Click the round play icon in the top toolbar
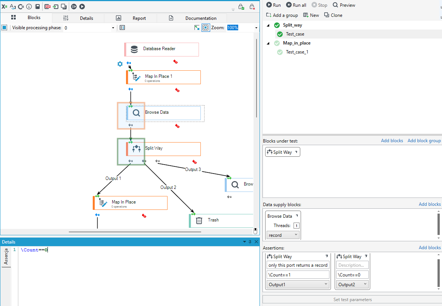This screenshot has width=442, height=306. click(82, 6)
